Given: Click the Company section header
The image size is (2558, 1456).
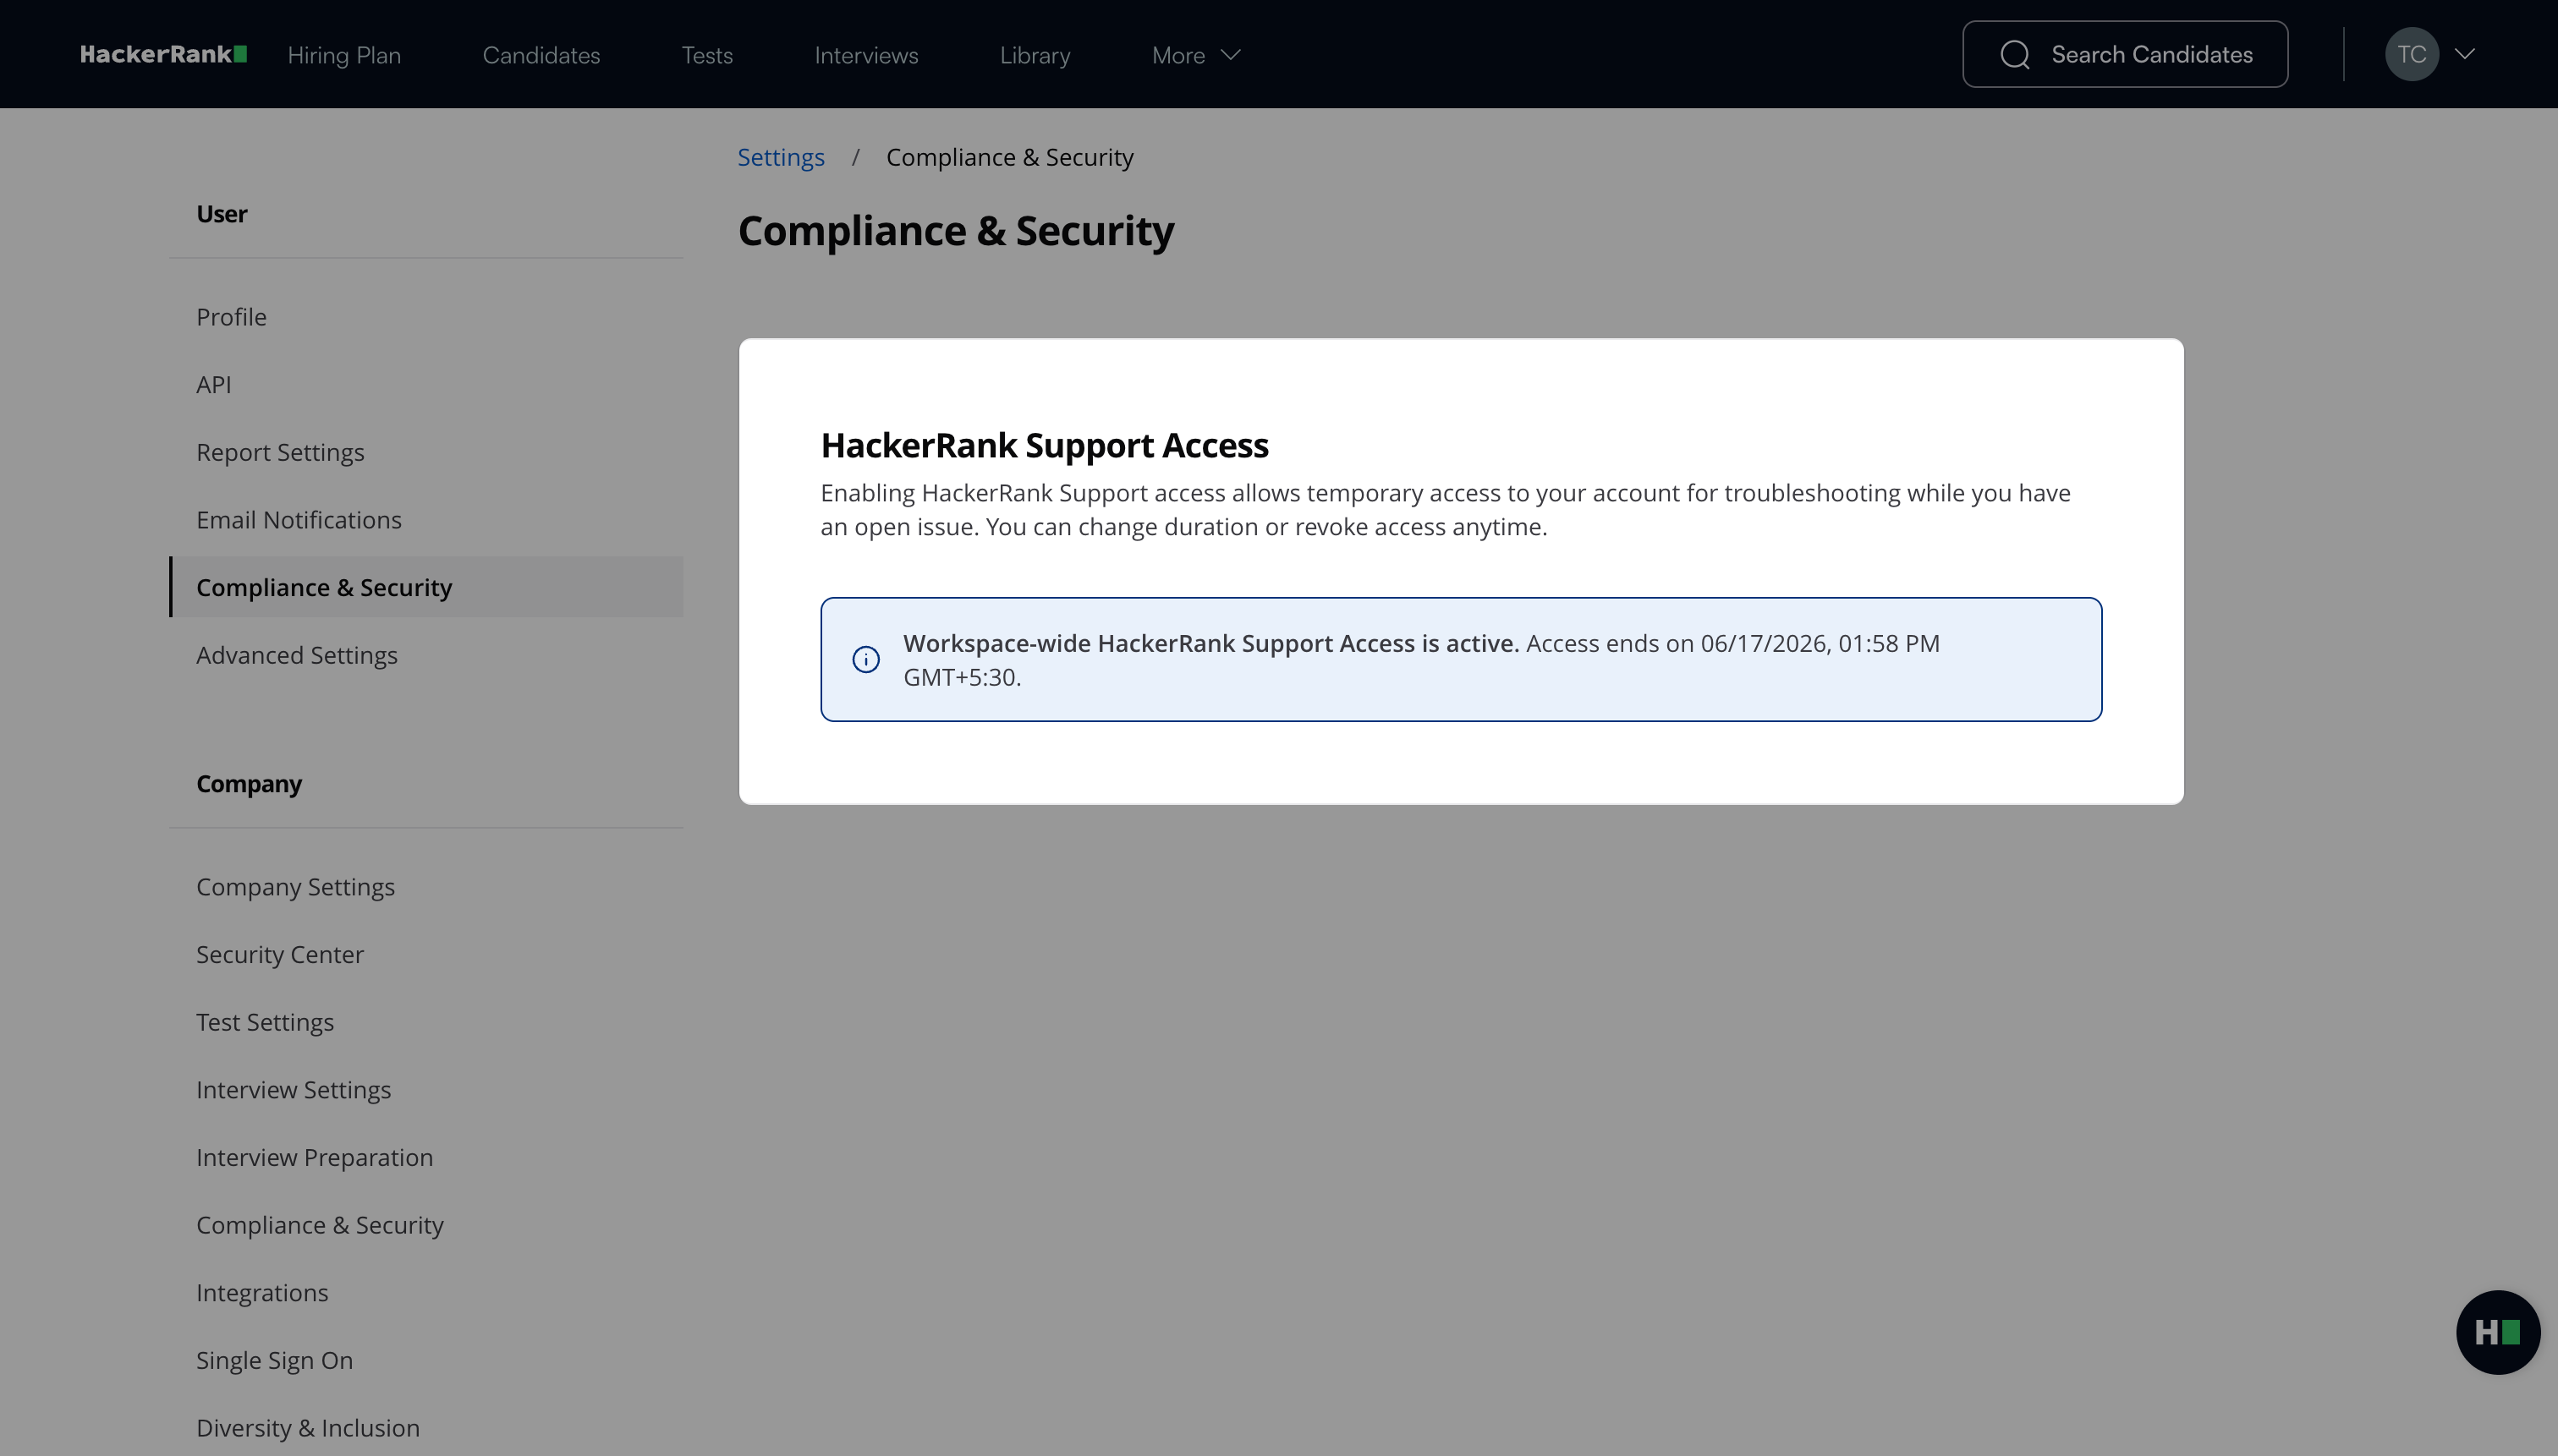Looking at the screenshot, I should point(249,784).
